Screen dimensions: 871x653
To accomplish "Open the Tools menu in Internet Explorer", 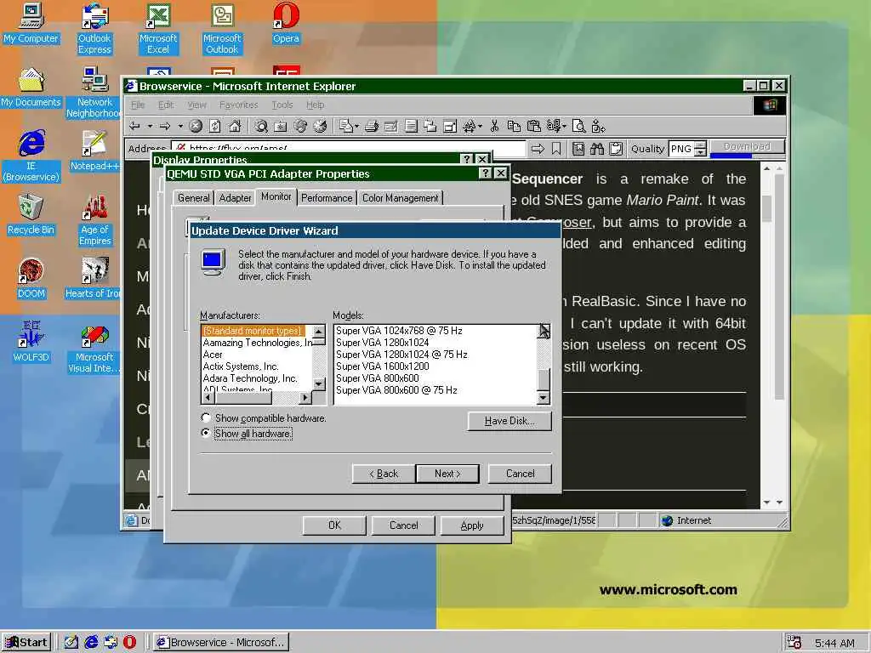I will click(282, 105).
